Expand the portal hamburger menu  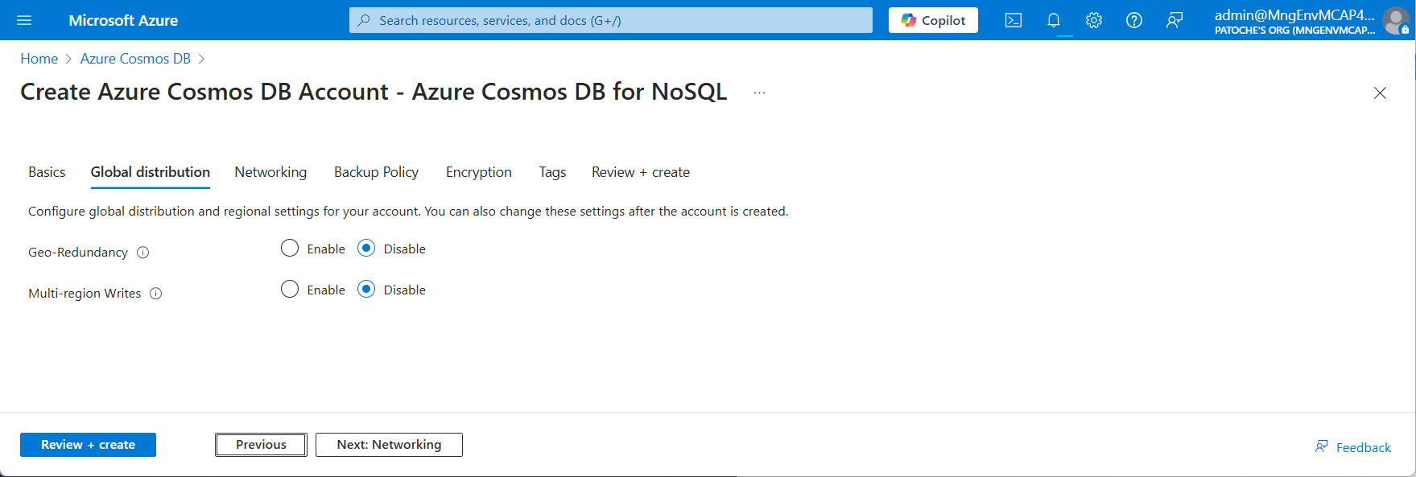[x=23, y=20]
